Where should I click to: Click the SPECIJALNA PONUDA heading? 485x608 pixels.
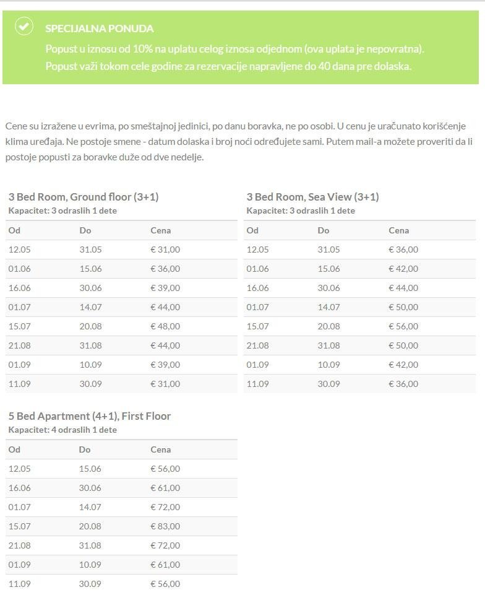coord(100,28)
